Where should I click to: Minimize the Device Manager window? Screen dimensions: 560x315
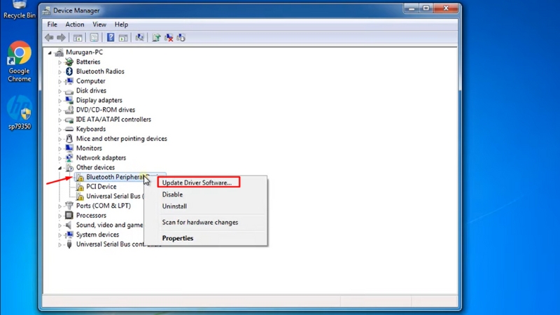click(x=412, y=8)
